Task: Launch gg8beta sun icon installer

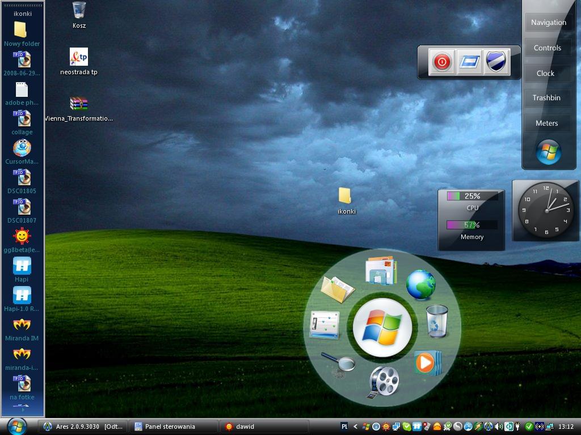Action: click(22, 240)
